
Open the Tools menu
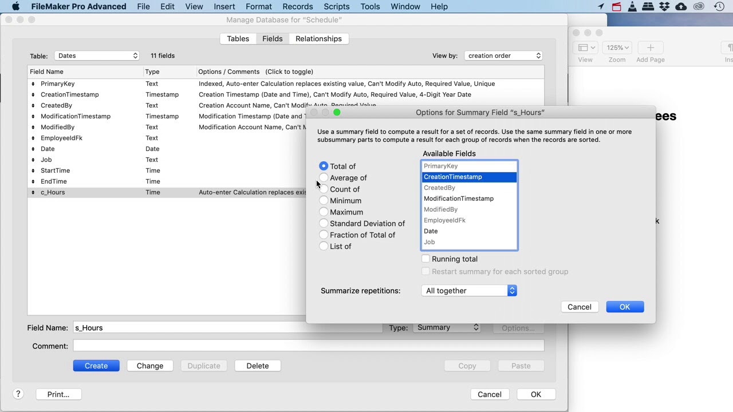370,6
